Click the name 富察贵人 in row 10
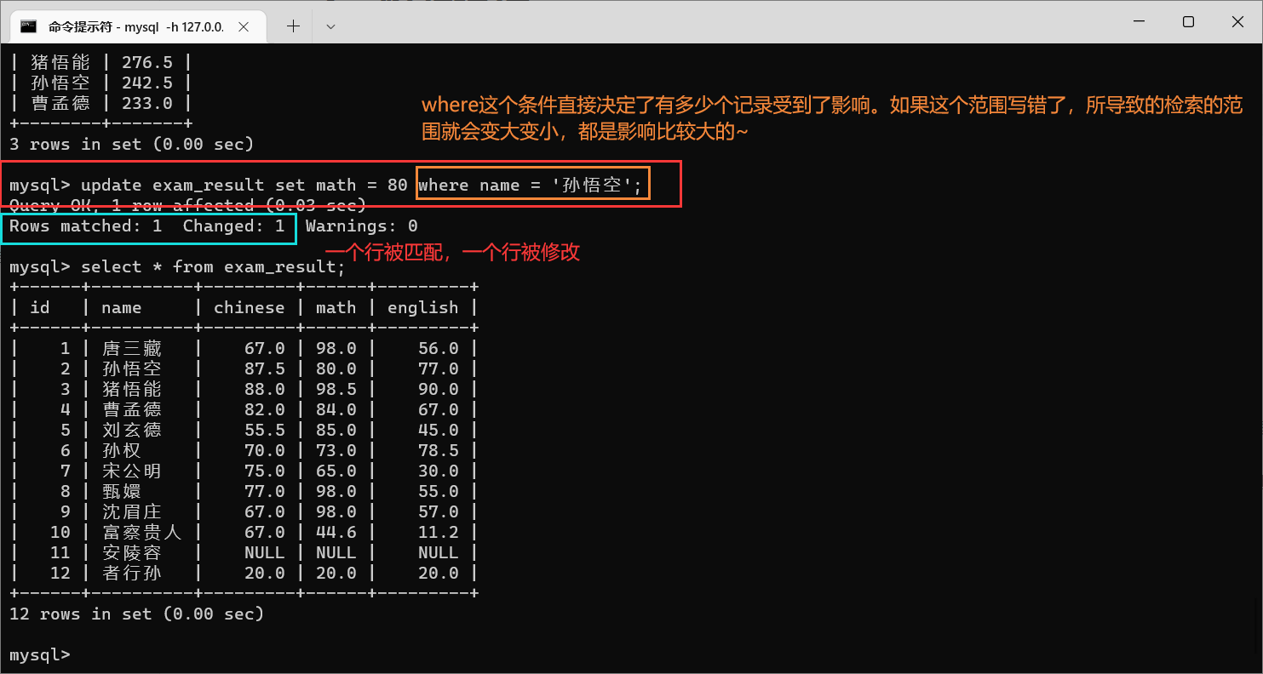 (x=141, y=532)
